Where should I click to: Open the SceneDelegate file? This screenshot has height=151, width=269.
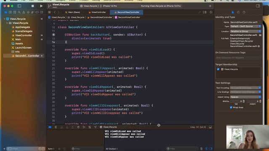(x=24, y=31)
